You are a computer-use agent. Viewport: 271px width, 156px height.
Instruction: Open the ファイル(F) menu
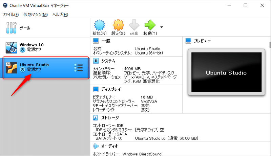(x=11, y=15)
